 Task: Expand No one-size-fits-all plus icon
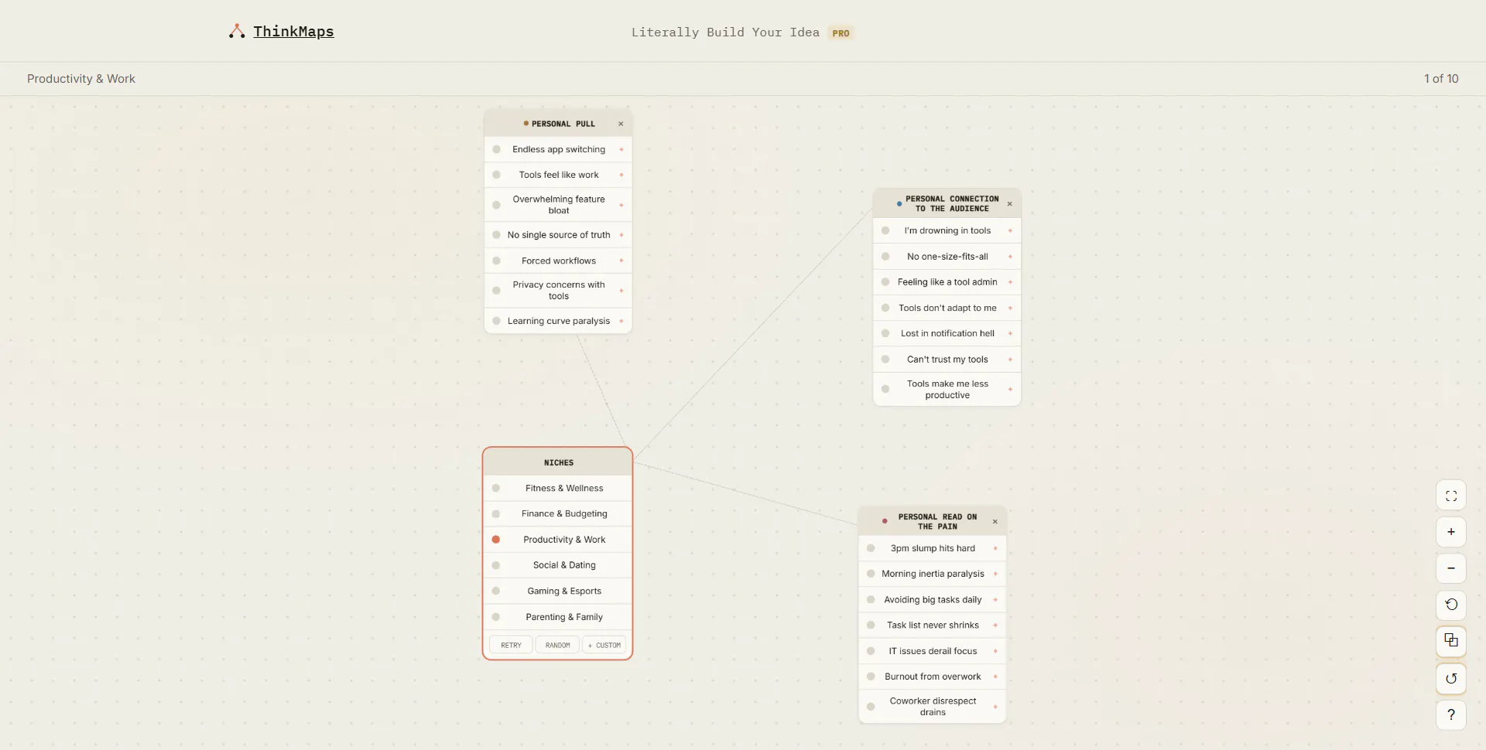(x=1010, y=257)
